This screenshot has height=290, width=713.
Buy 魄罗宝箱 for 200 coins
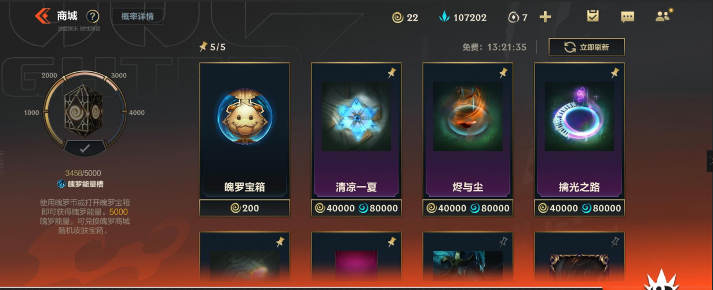coord(244,208)
